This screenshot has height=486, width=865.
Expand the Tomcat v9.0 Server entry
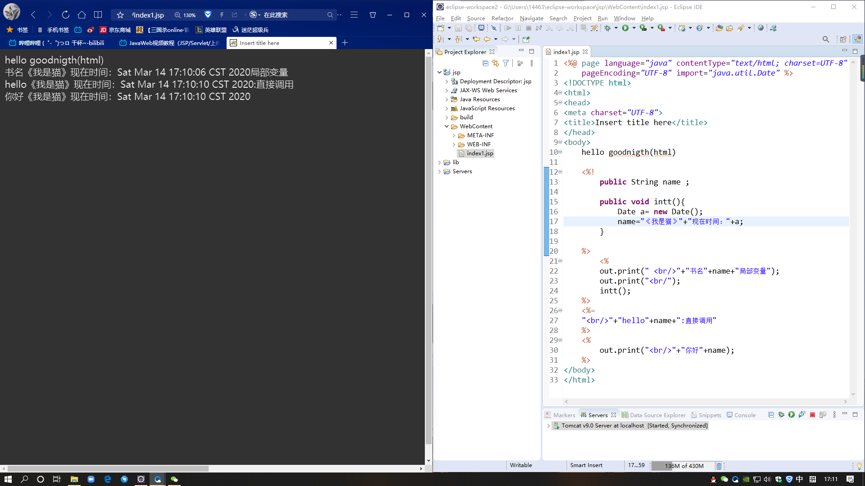548,426
